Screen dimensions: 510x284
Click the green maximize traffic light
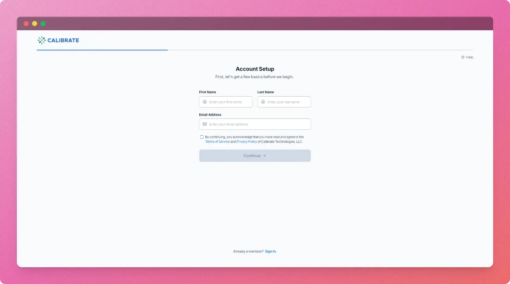point(43,24)
